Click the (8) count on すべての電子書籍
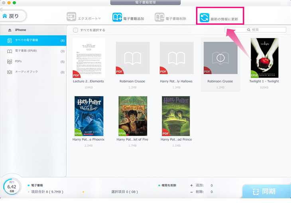The image size is (291, 203). (x=63, y=41)
